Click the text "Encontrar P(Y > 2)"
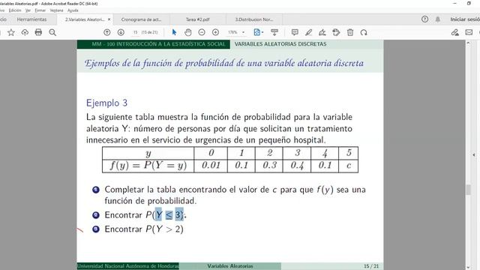This screenshot has width=480, height=270. [144, 229]
